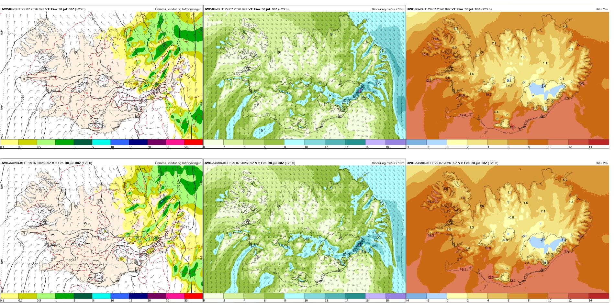Click the 11.5 temperature value in top temperature map
Screen dimensions: 615x307
pyautogui.click(x=436, y=39)
